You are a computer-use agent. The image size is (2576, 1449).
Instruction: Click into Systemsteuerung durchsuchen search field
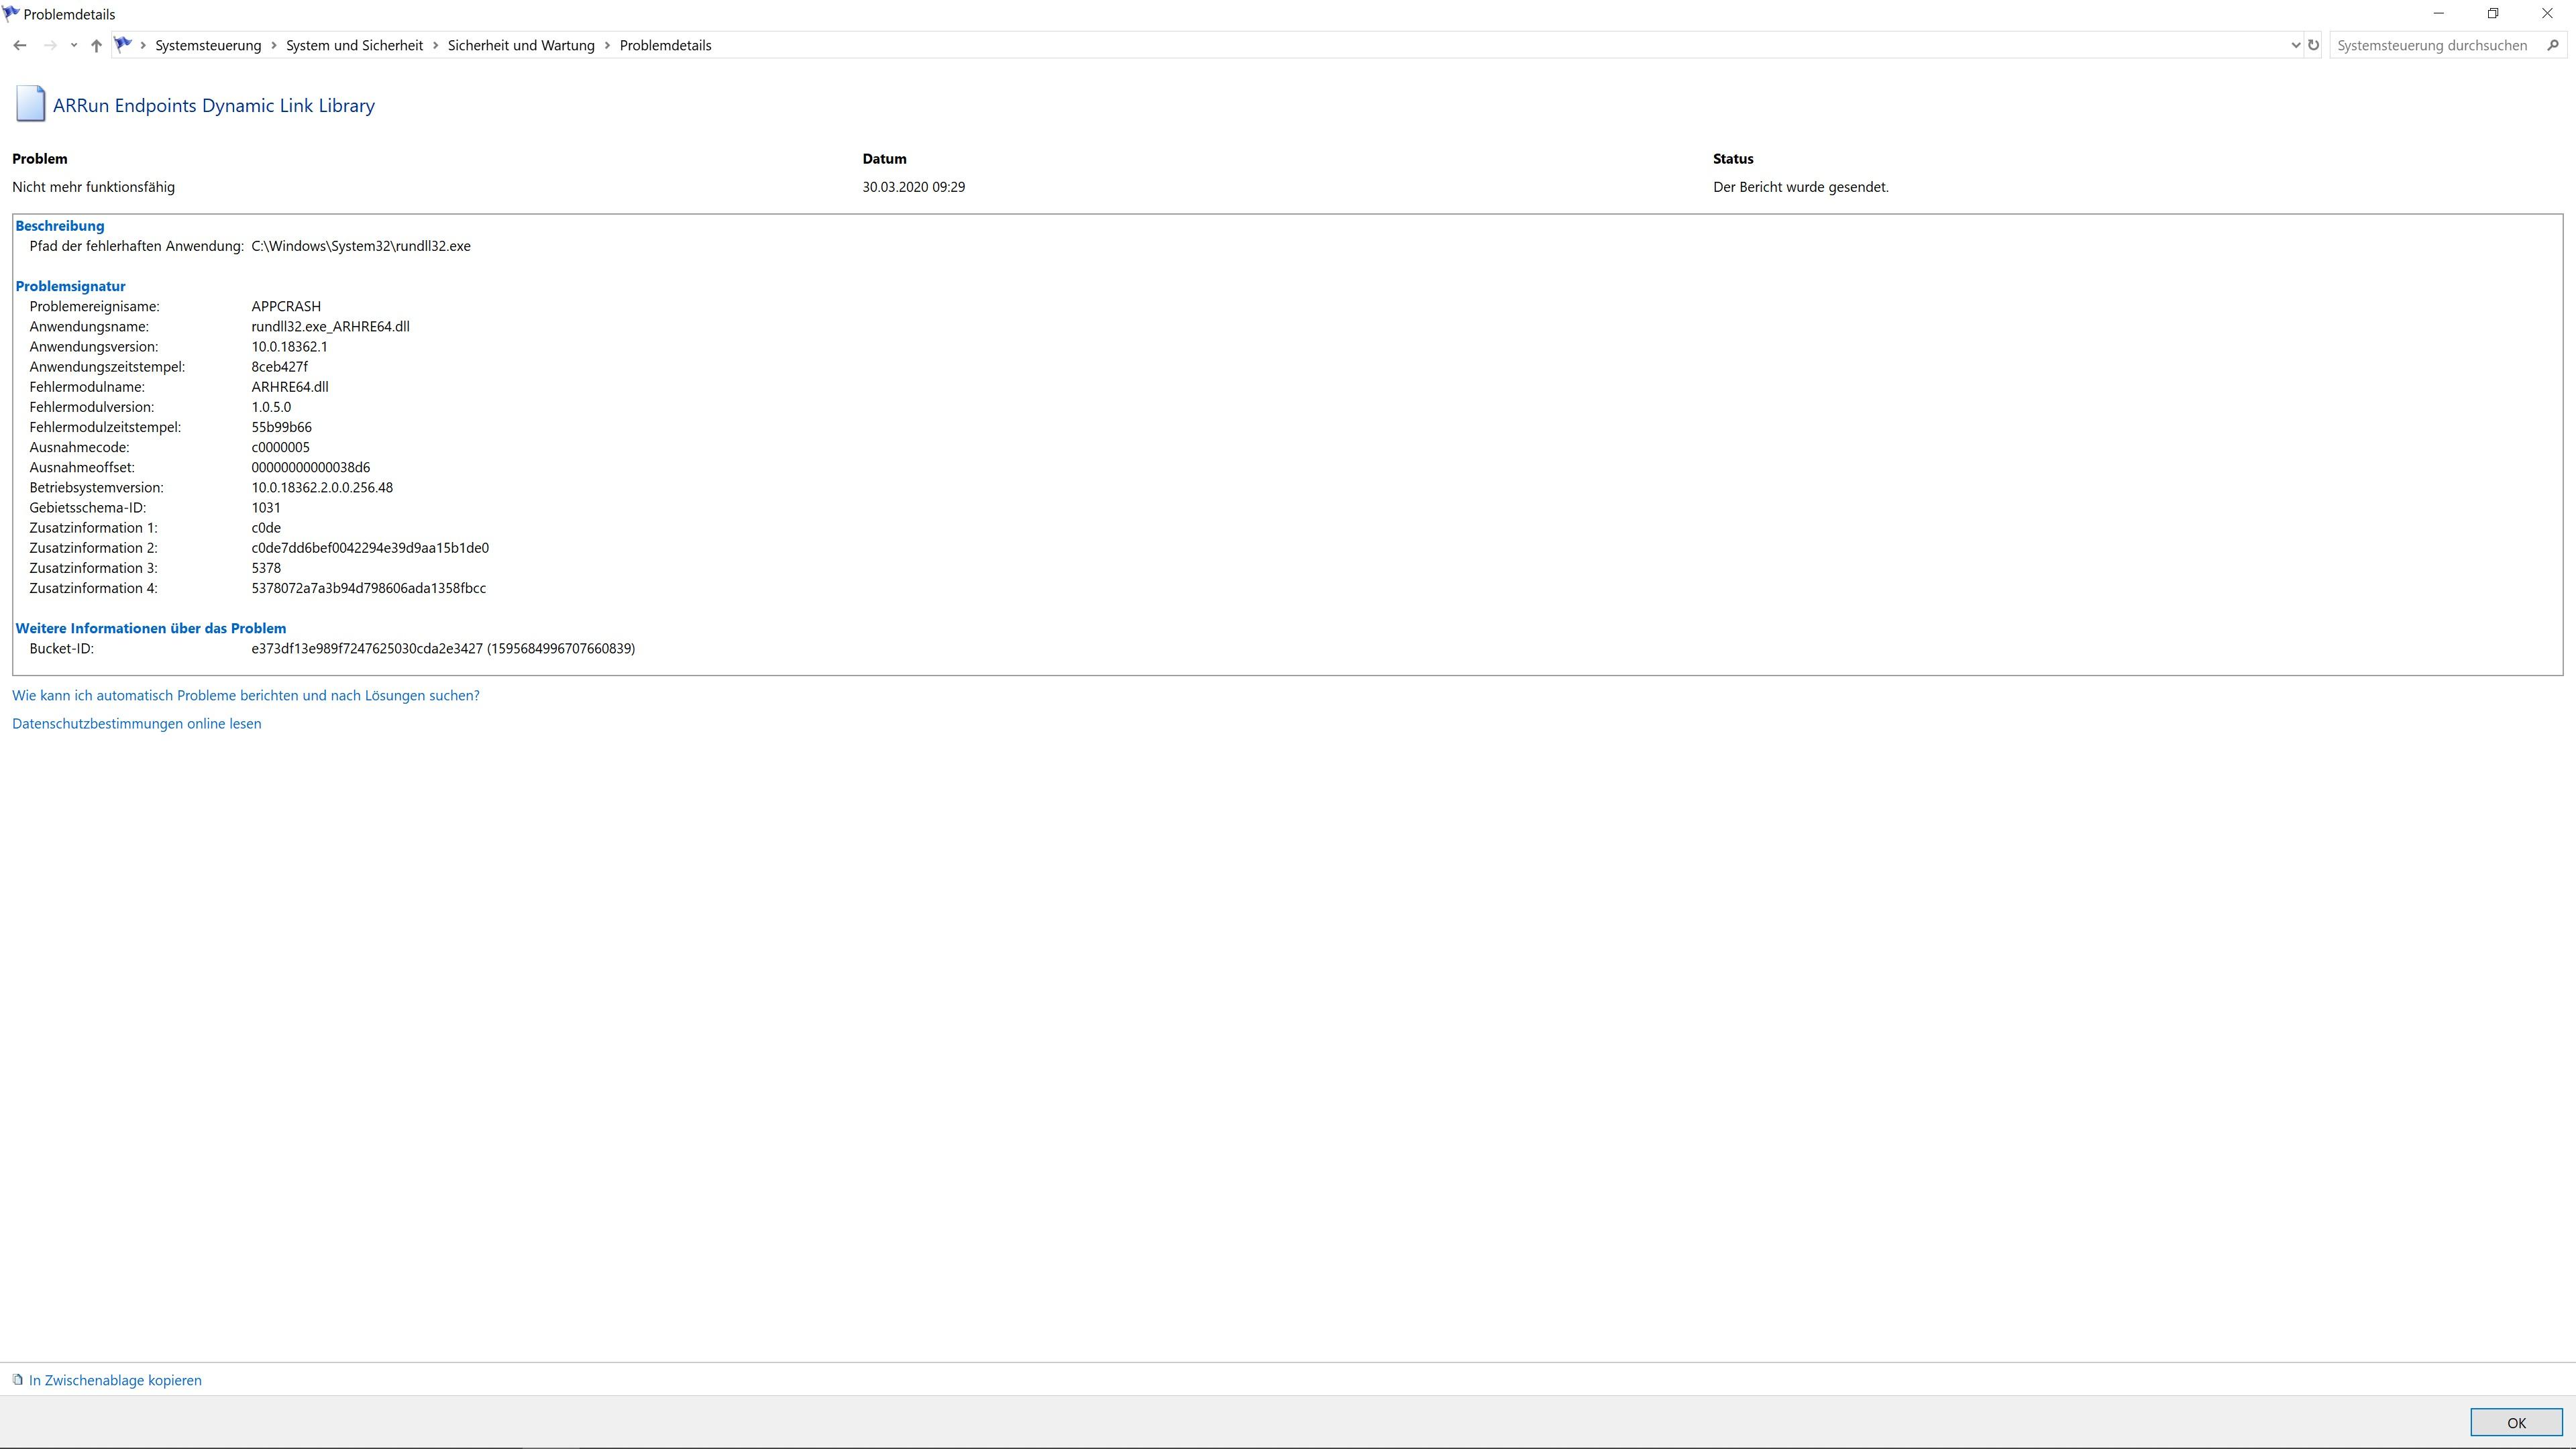pyautogui.click(x=2431, y=45)
